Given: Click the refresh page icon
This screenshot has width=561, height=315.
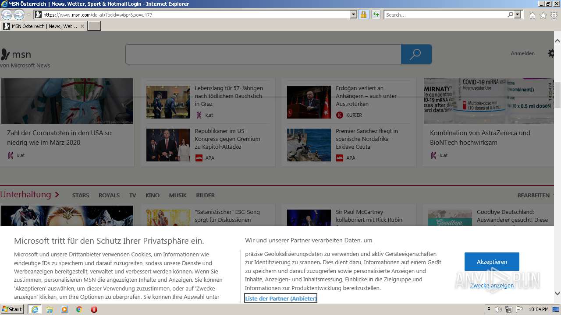Looking at the screenshot, I should (x=376, y=14).
